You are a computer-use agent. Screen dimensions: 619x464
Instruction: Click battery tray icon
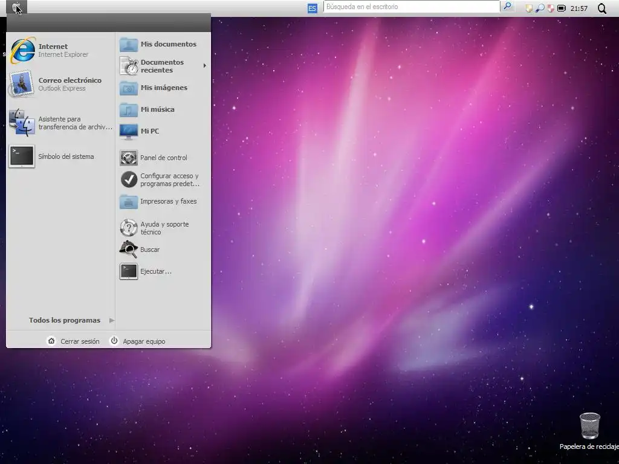tap(562, 8)
